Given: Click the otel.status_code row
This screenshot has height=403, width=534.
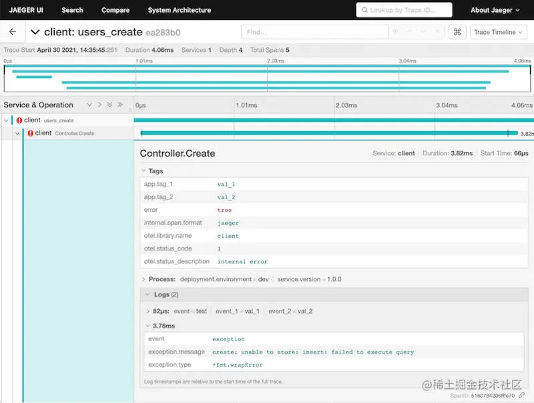Looking at the screenshot, I should point(334,248).
